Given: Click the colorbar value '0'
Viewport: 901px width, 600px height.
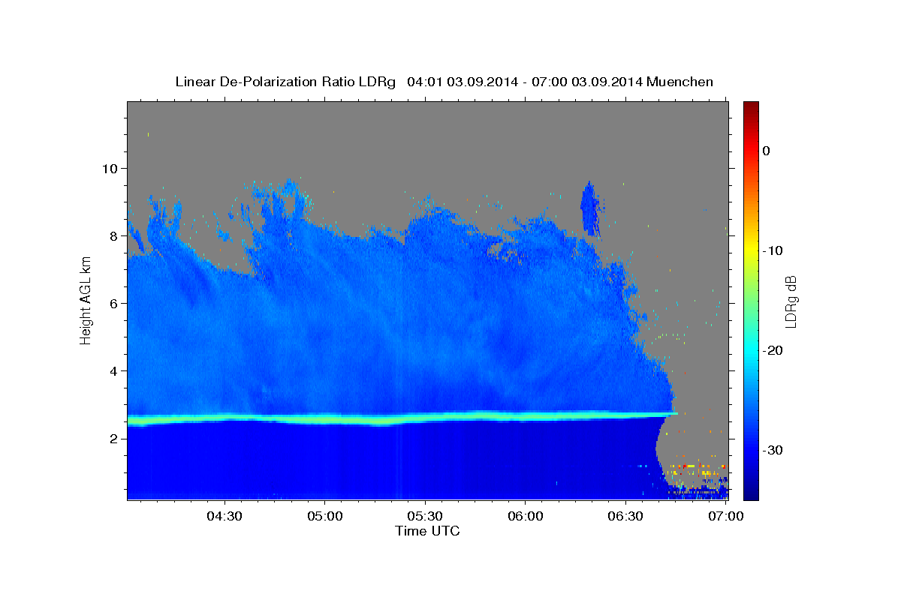Looking at the screenshot, I should click(767, 151).
